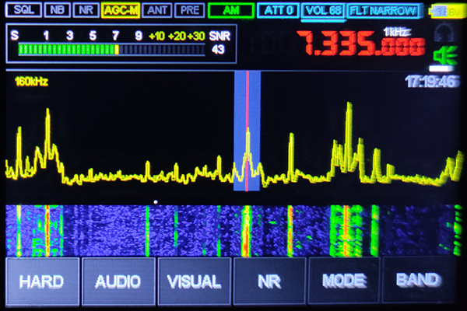
Task: Tap the 1kHz tuning step label
Action: tap(396, 32)
